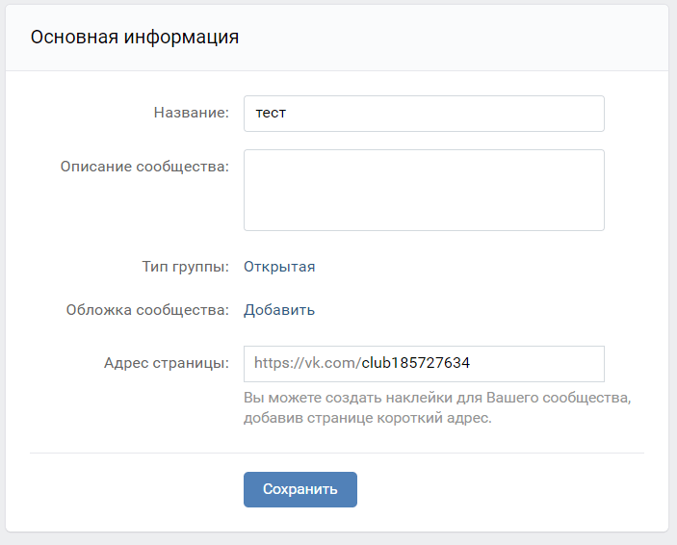Focus the Название input field

[424, 114]
